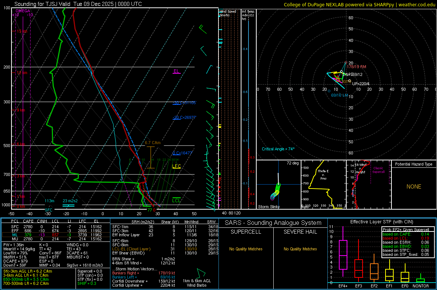437x290 pixels.
Task: Click the 'NONE' hazard type value
Action: click(x=414, y=187)
